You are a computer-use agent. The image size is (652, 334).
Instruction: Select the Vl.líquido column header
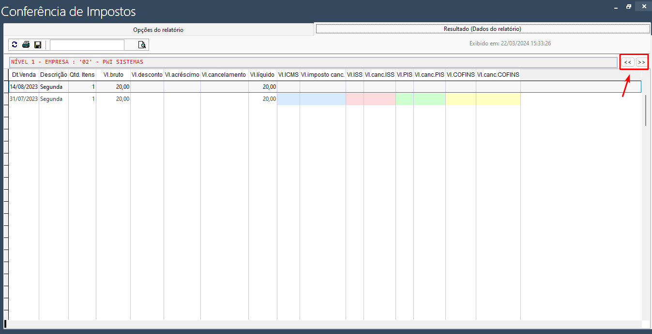pos(262,75)
